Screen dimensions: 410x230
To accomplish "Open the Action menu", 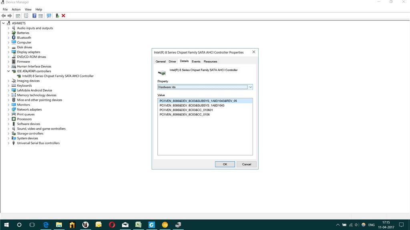I will coord(16,10).
